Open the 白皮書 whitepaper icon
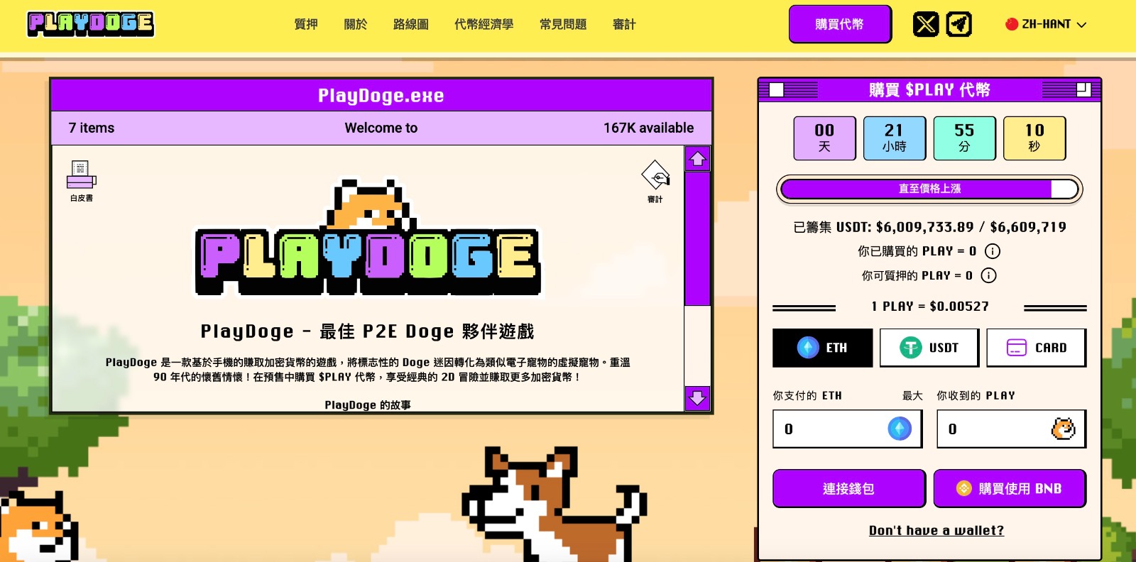 click(82, 181)
